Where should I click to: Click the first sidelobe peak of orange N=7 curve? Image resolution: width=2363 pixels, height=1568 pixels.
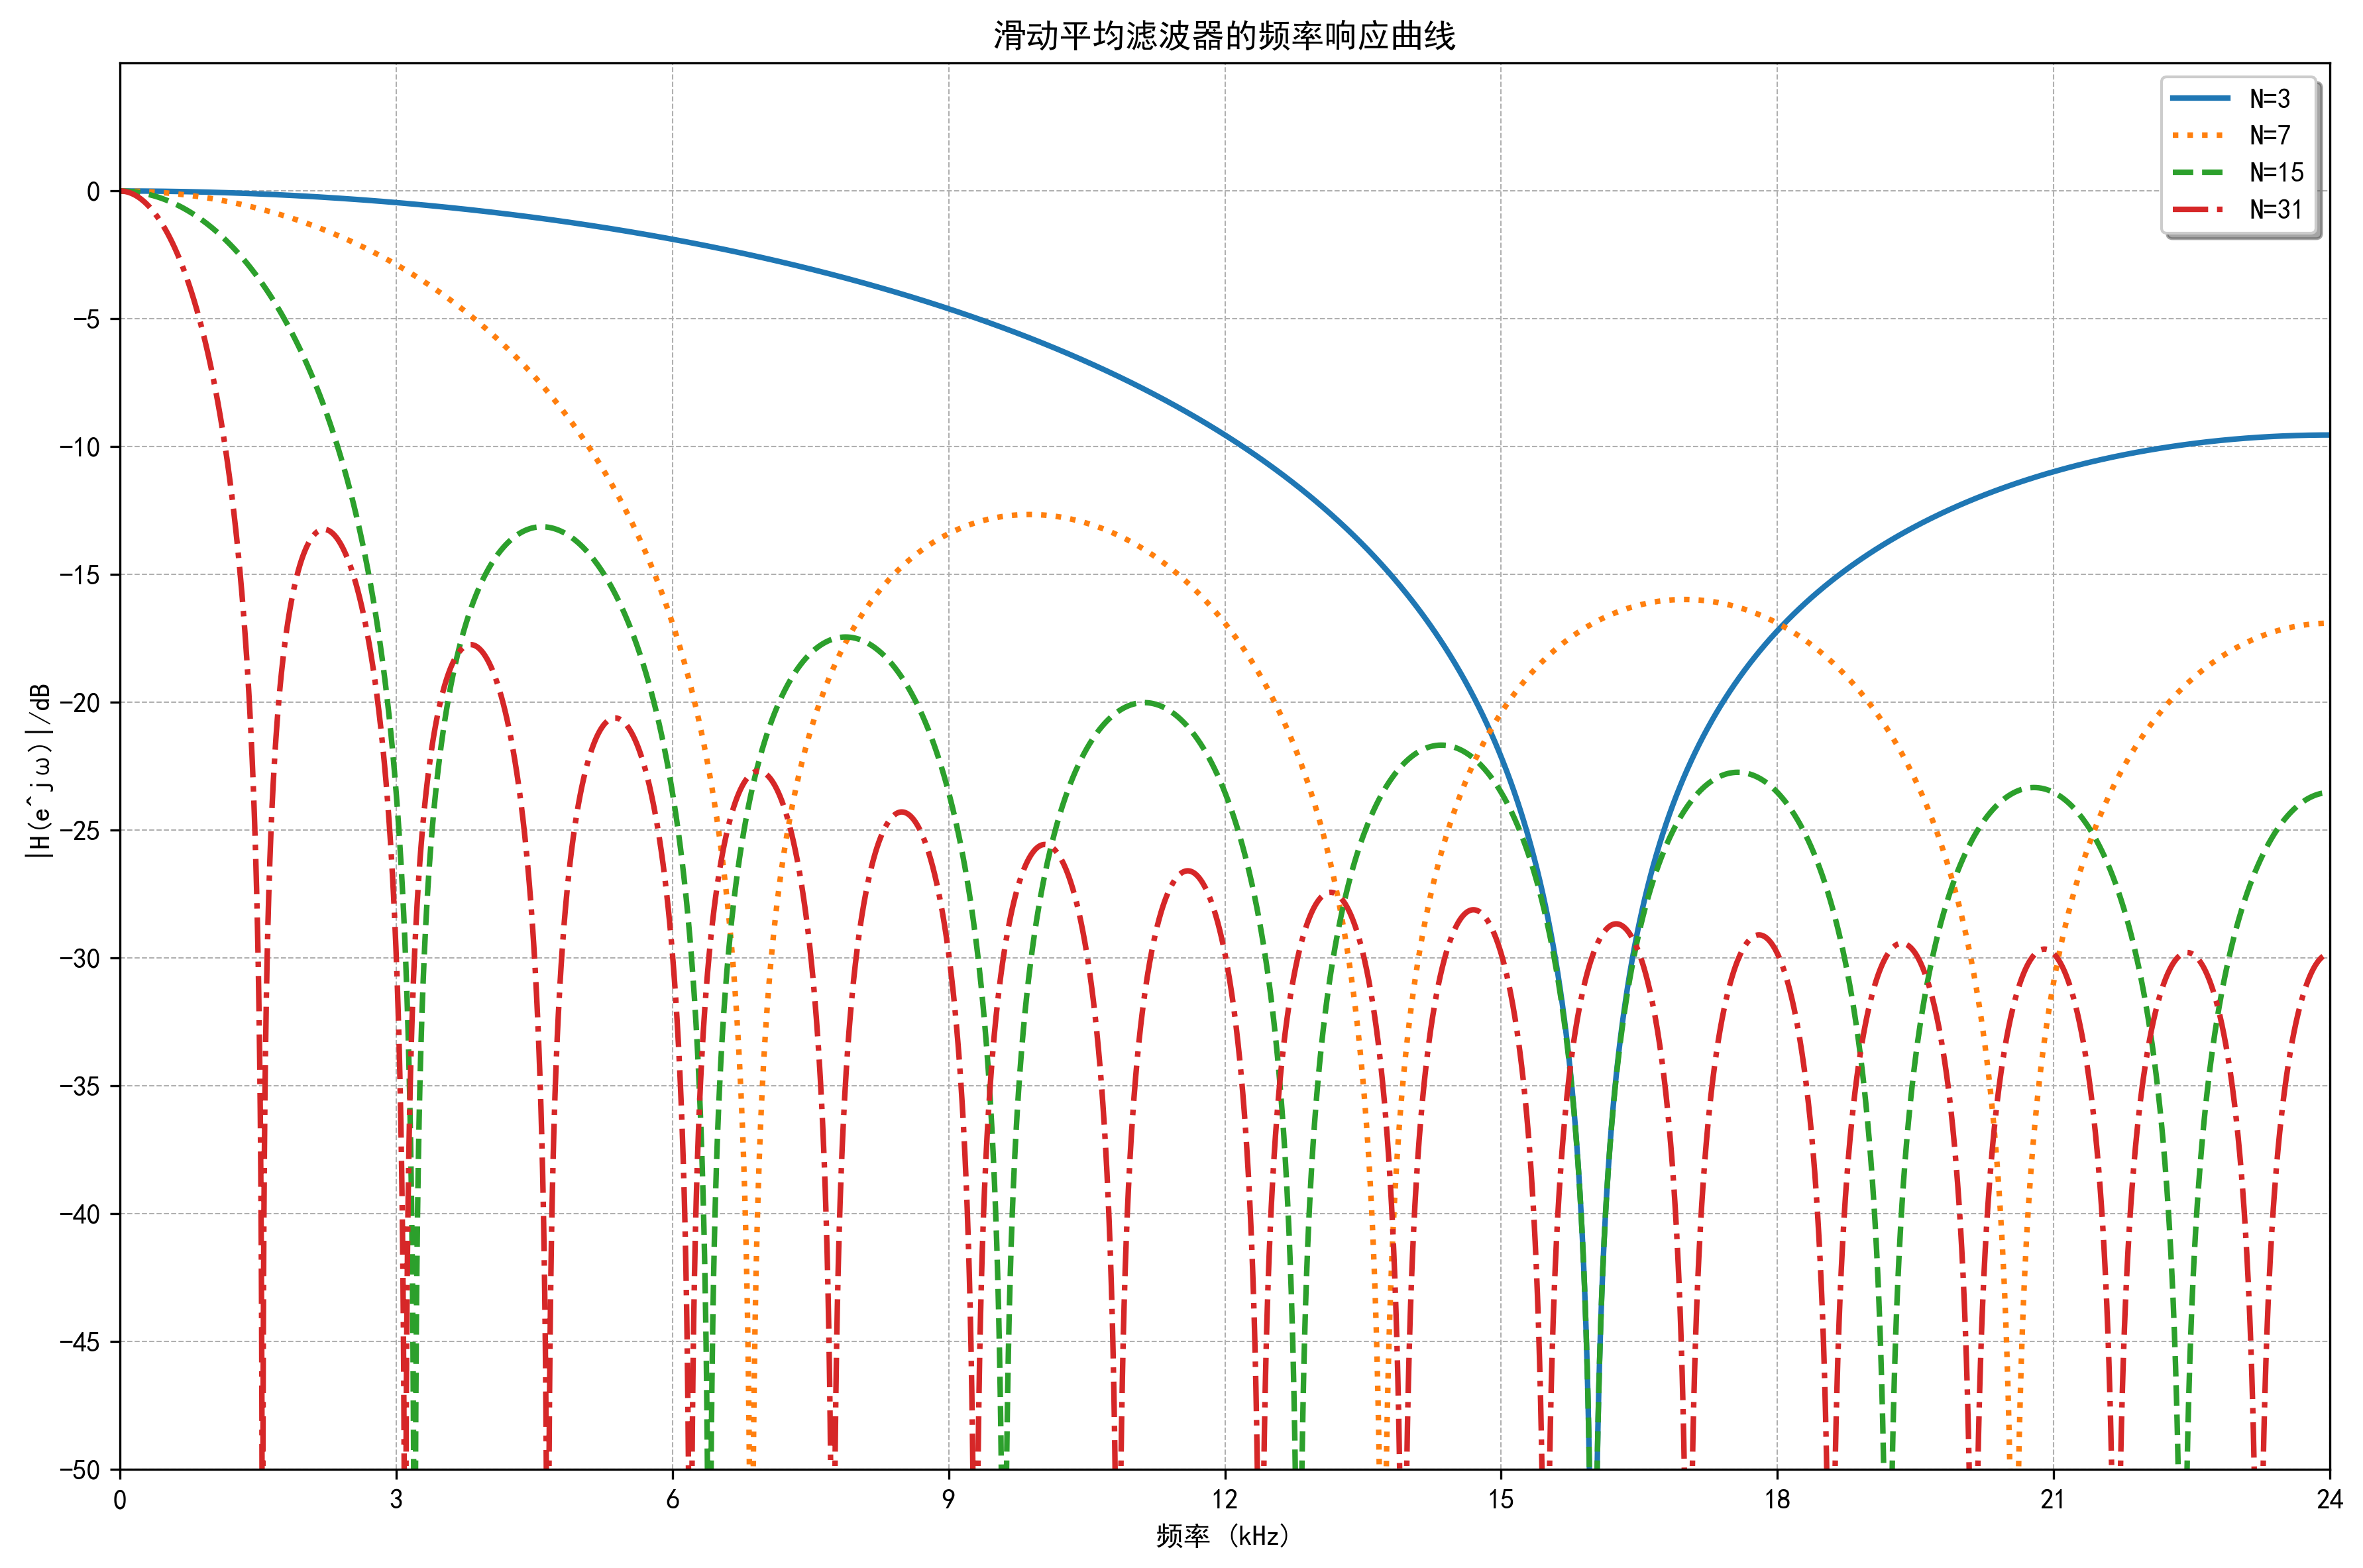pyautogui.click(x=1030, y=514)
